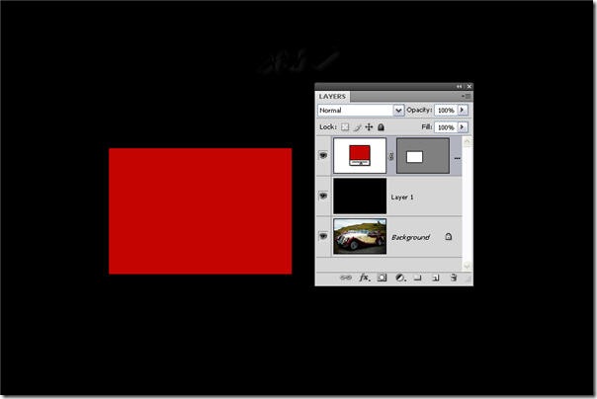This screenshot has width=597, height=399.
Task: Hide the Background layer eye icon
Action: [x=323, y=236]
